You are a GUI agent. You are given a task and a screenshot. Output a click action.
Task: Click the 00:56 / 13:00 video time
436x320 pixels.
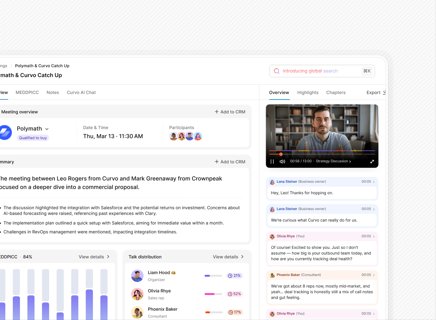[x=301, y=161]
